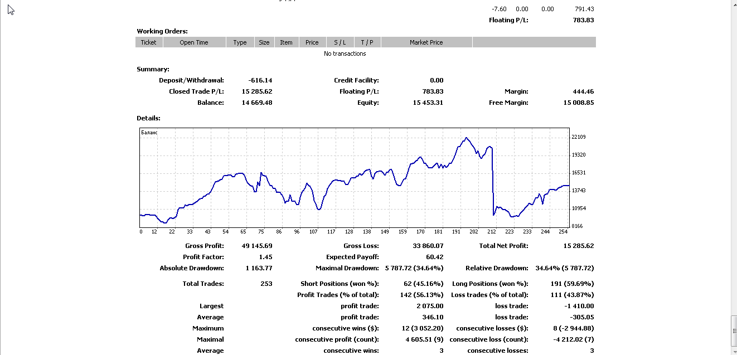This screenshot has width=737, height=355.
Task: Click the average profit trade value 346.10
Action: point(433,317)
